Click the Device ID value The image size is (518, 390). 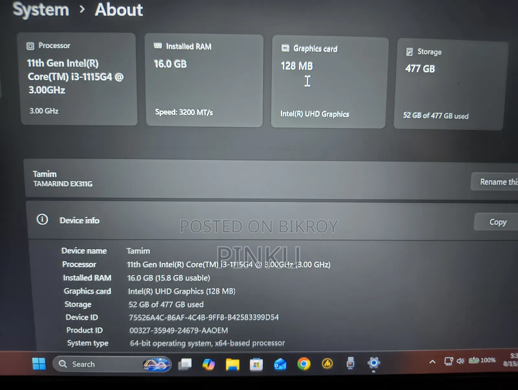[x=204, y=317]
